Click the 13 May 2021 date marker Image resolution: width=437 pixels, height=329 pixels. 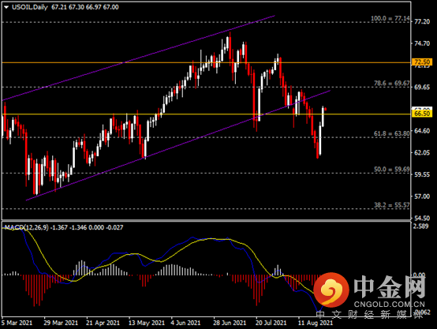click(147, 323)
